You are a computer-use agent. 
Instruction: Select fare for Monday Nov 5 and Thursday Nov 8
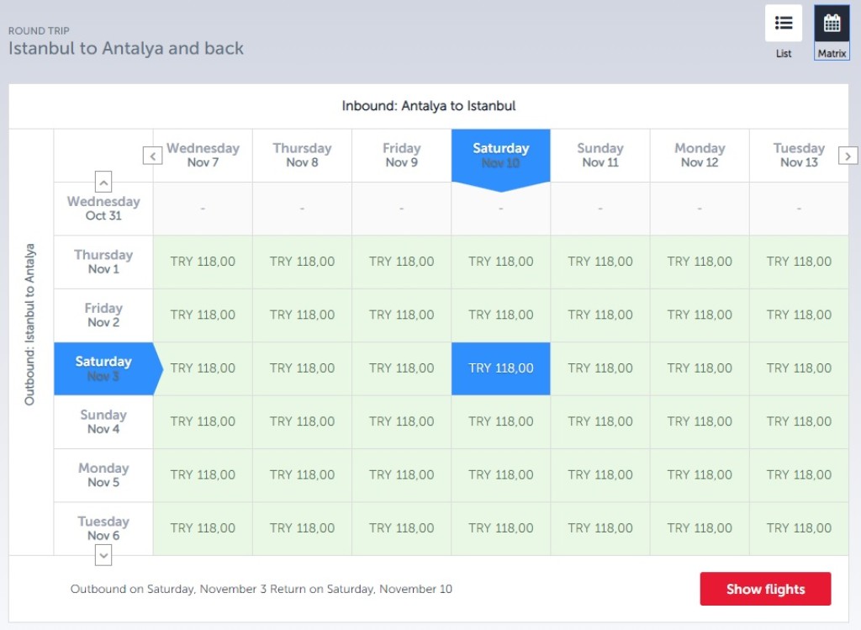302,475
